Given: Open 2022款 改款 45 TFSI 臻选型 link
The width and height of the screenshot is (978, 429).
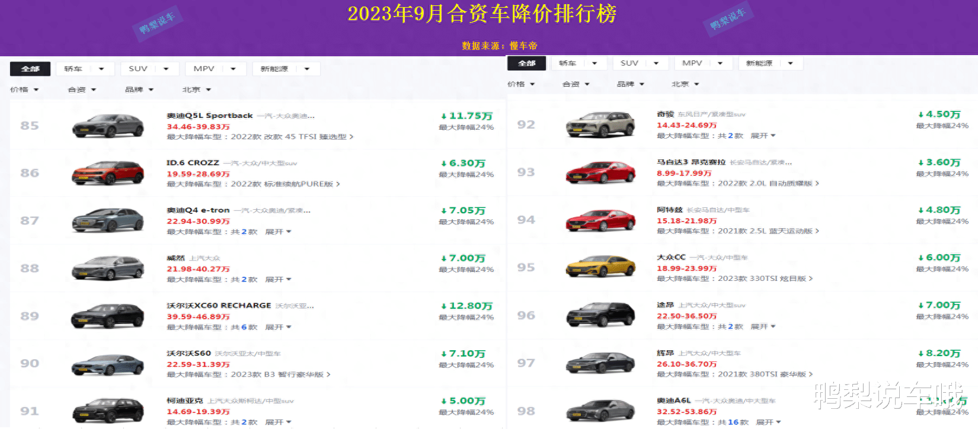Looking at the screenshot, I should click(x=292, y=137).
